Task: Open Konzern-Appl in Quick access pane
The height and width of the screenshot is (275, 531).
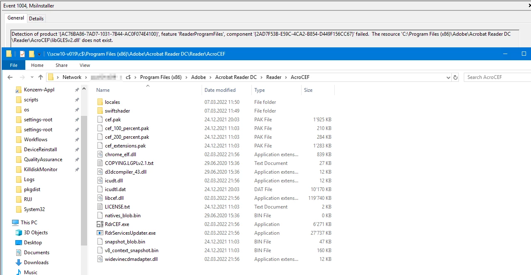Action: (x=39, y=90)
